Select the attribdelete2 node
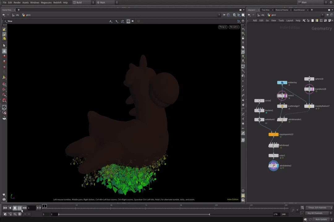The height and width of the screenshot is (222, 334). tap(273, 166)
